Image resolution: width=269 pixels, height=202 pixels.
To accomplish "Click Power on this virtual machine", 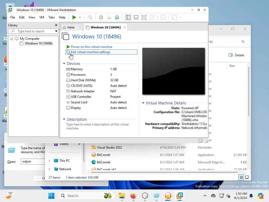I will (91, 47).
